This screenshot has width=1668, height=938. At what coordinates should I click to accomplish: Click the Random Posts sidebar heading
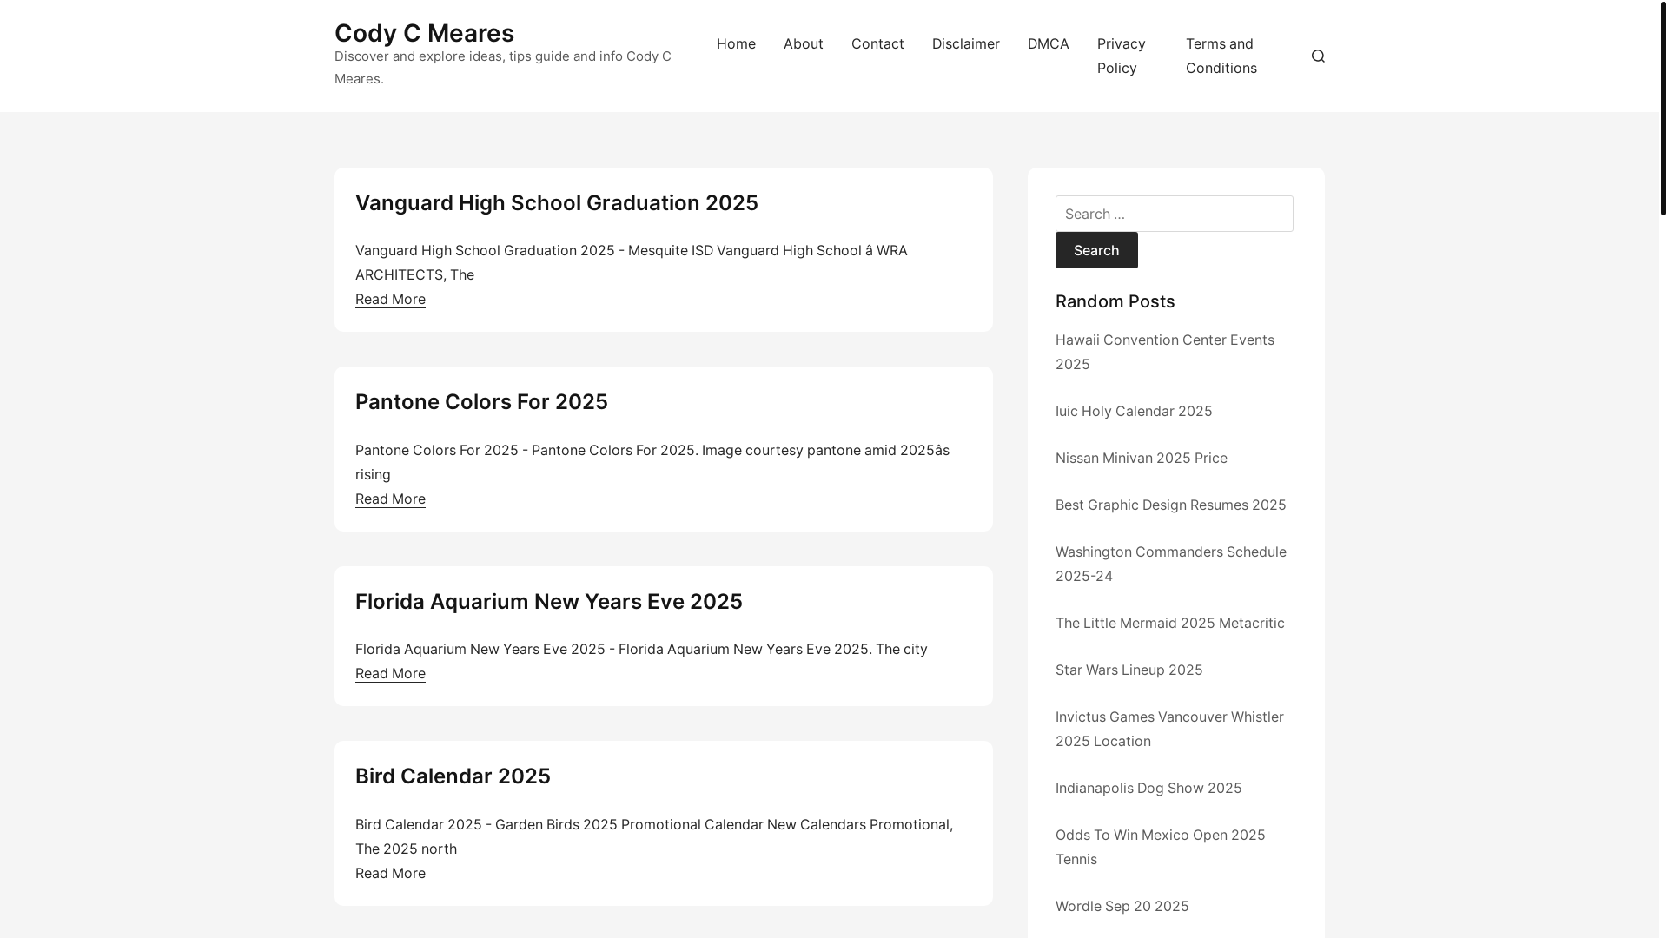point(1115,301)
